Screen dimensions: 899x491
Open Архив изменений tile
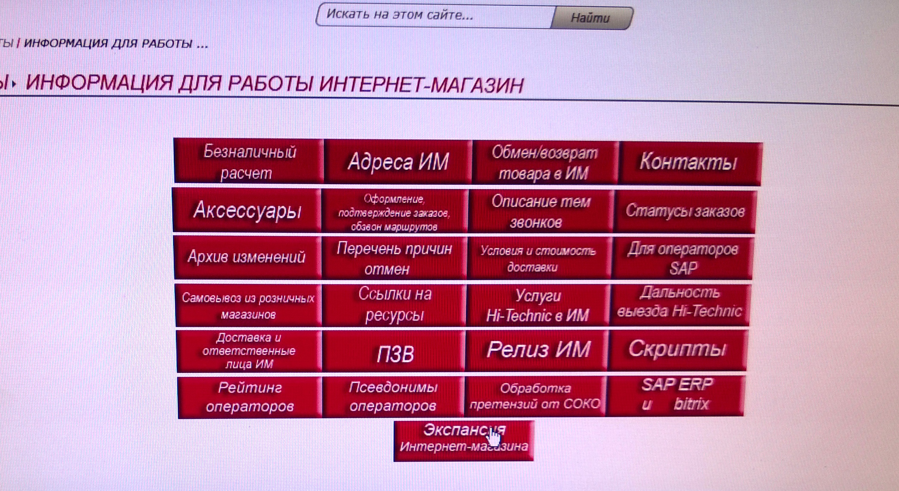click(x=247, y=257)
